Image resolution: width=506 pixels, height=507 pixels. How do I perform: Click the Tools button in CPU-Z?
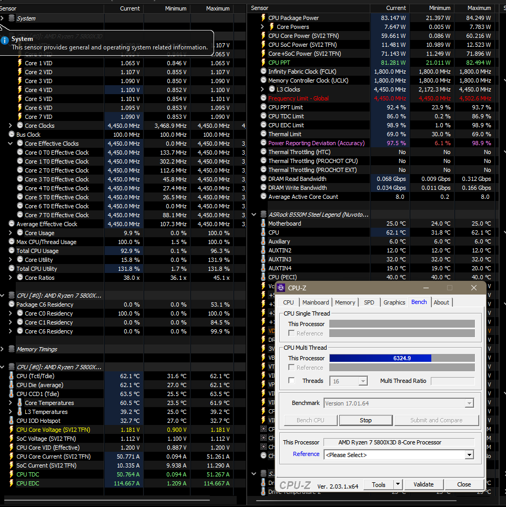(x=379, y=484)
